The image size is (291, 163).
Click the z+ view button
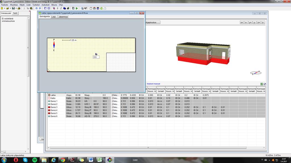(259, 22)
